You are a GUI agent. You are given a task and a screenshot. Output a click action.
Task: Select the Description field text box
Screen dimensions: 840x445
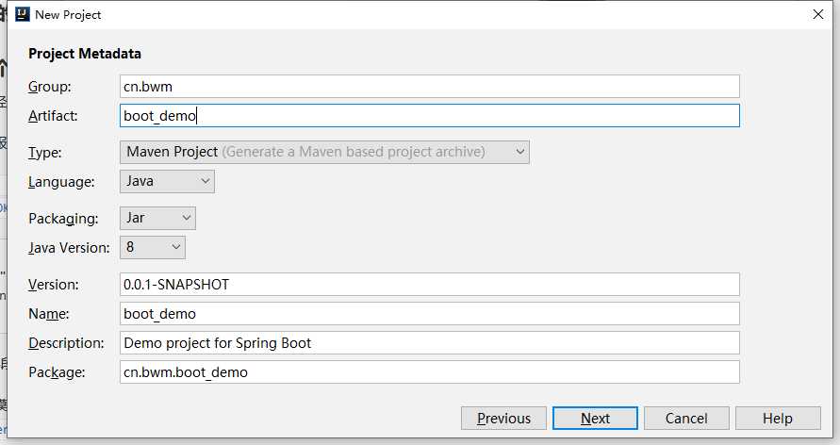[430, 343]
